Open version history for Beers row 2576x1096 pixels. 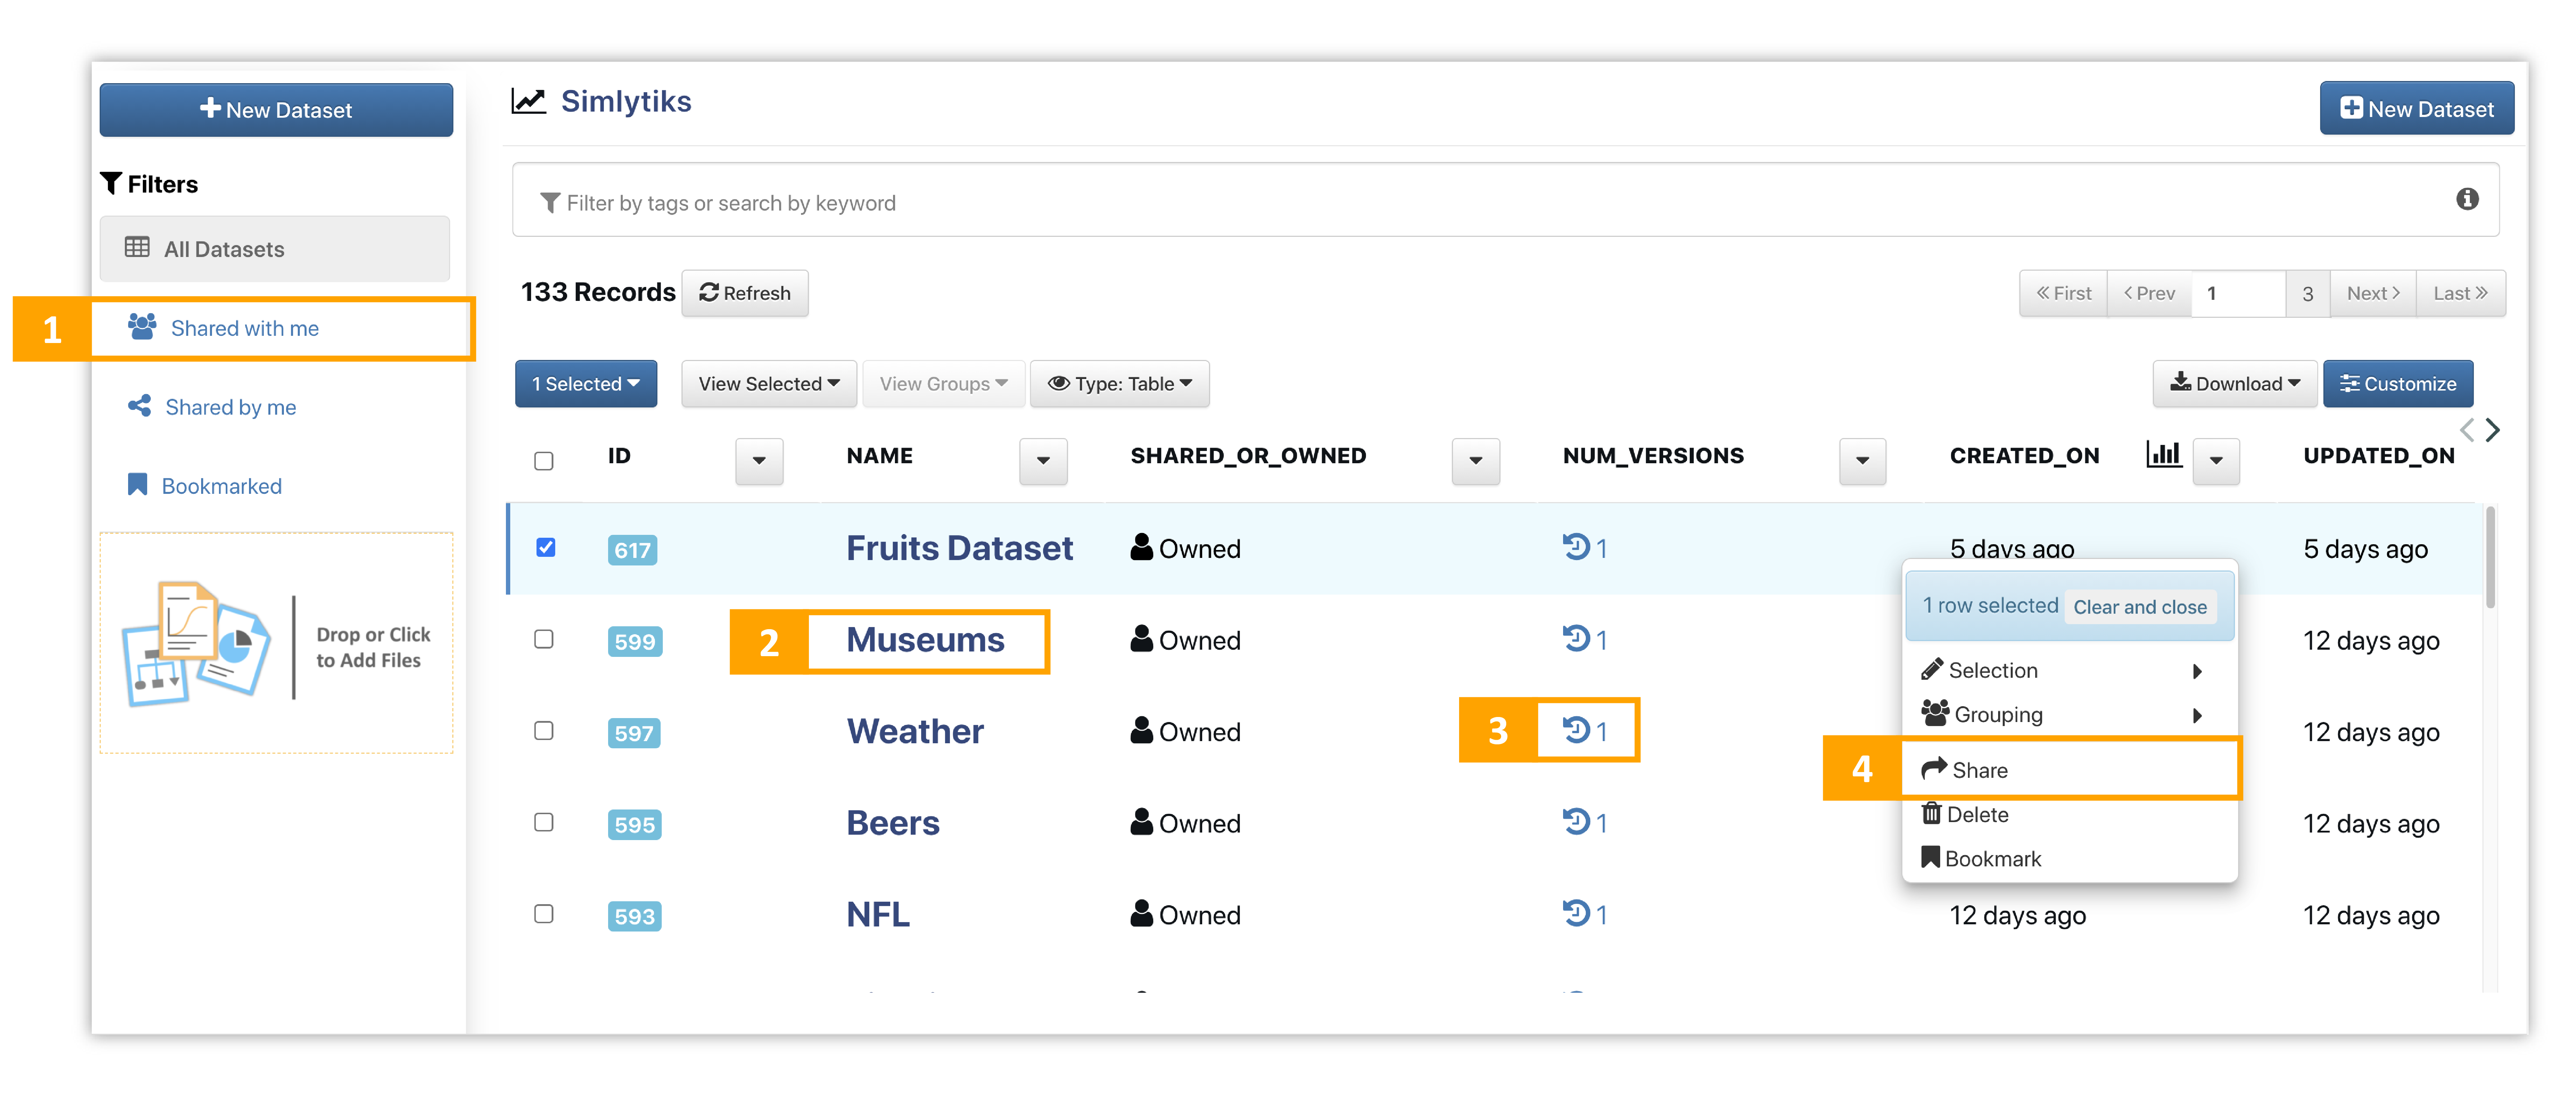point(1585,822)
